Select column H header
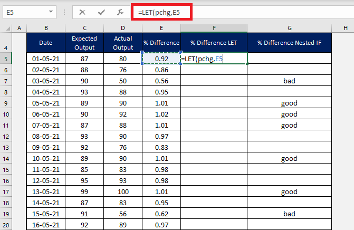 [x=346, y=28]
